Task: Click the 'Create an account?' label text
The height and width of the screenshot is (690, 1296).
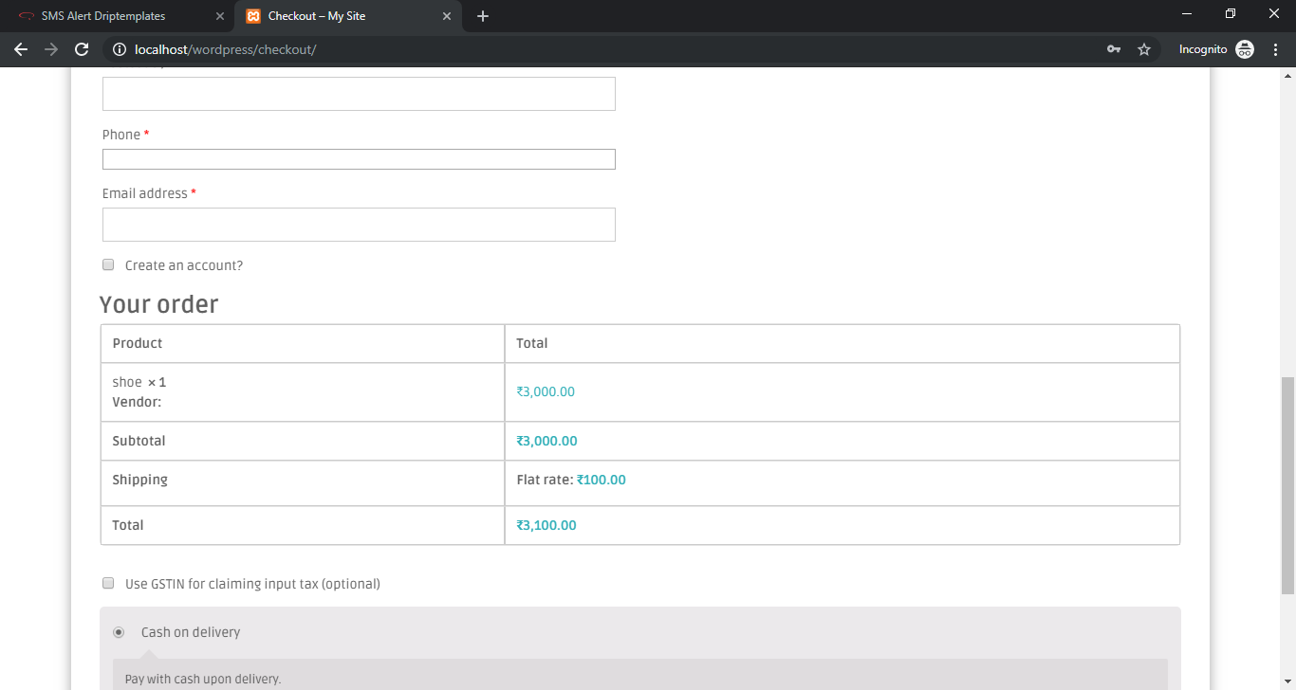Action: click(x=184, y=265)
